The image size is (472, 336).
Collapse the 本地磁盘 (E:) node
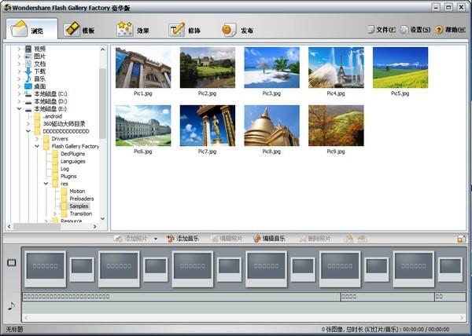pyautogui.click(x=19, y=108)
